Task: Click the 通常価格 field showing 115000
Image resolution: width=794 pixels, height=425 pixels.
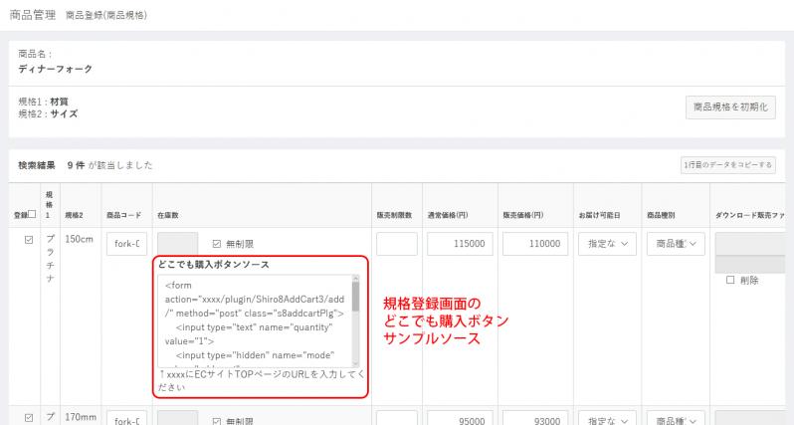Action: [x=460, y=244]
